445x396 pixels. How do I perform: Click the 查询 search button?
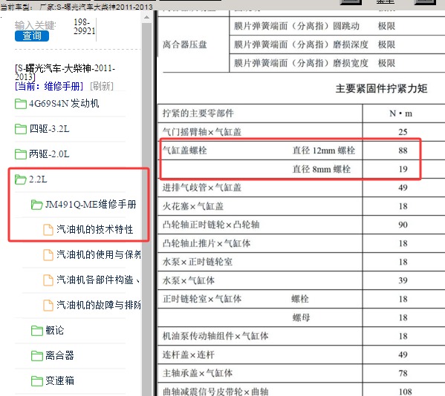pos(32,36)
